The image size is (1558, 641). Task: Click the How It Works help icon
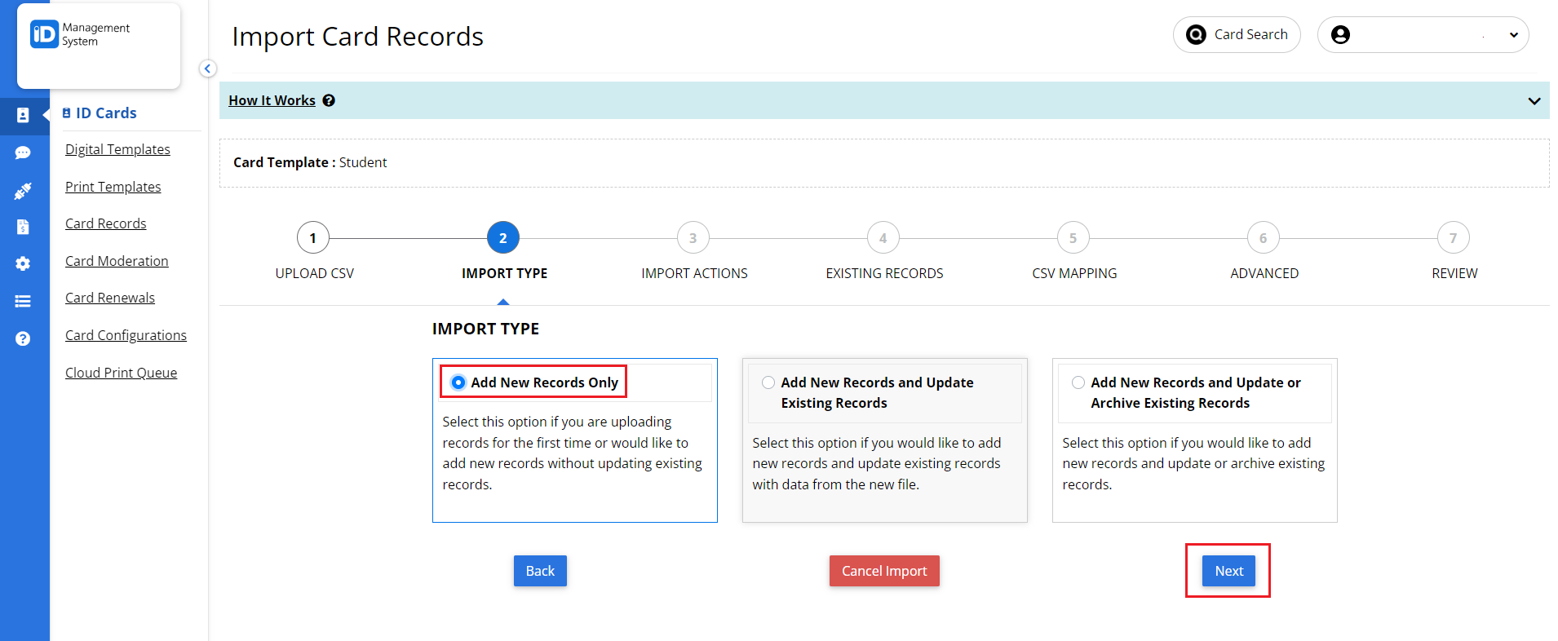tap(329, 100)
